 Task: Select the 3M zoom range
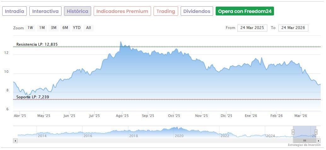[x=54, y=28]
